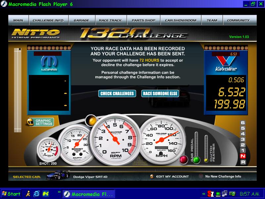
Task: Click the boost pressure gauge
Action: [x=77, y=144]
